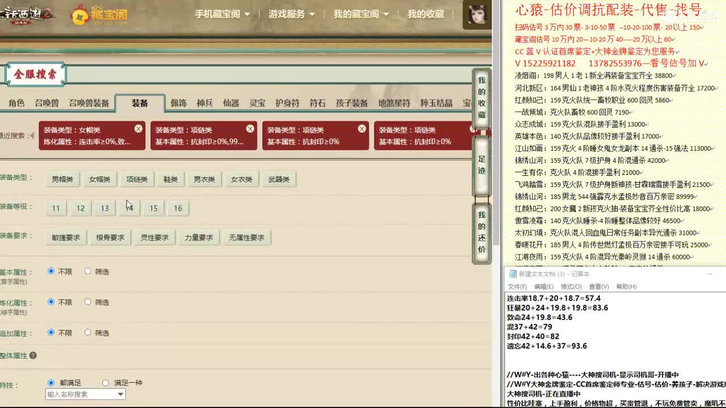726x408 pixels.
Task: Set 炼化属性 to 筛选
Action: click(x=88, y=302)
